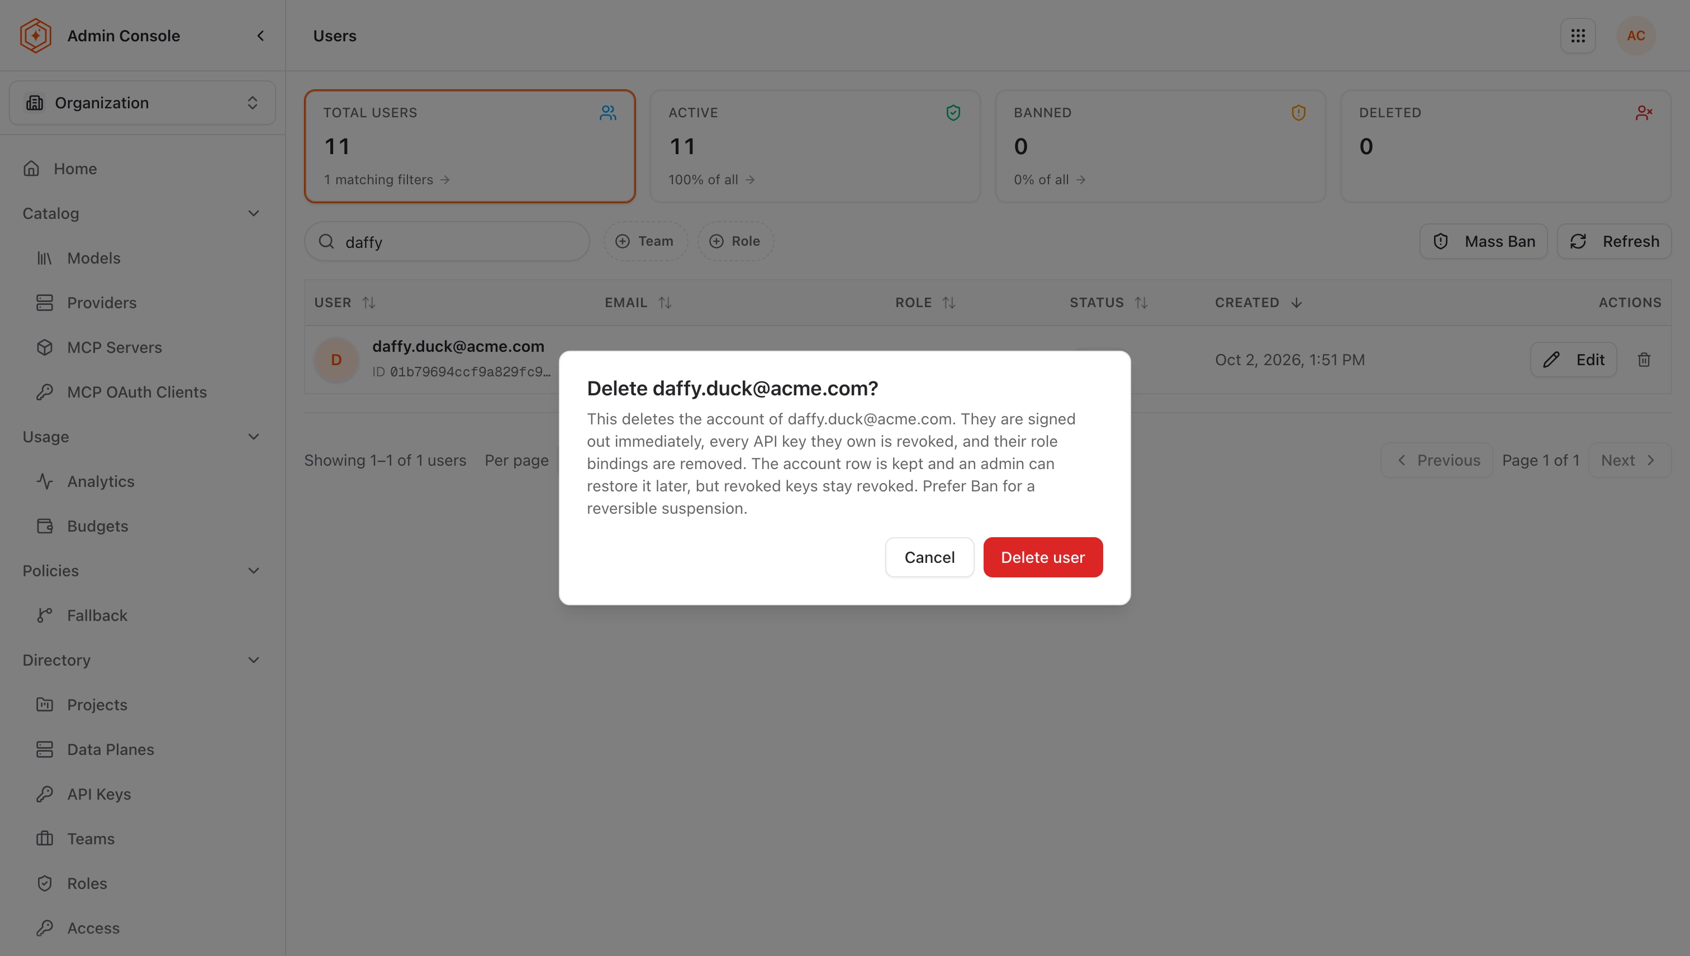
Task: Click the Mass Ban button
Action: coord(1483,242)
